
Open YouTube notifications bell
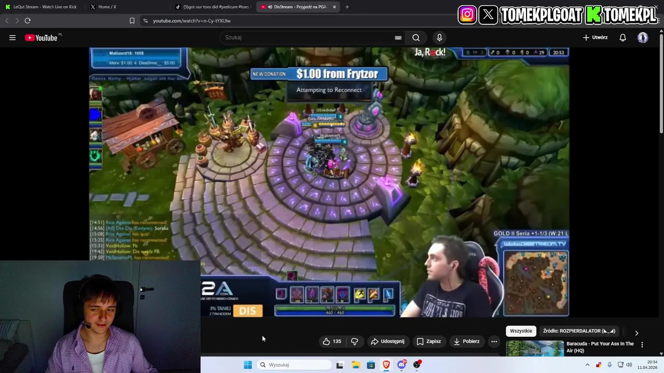(x=622, y=37)
